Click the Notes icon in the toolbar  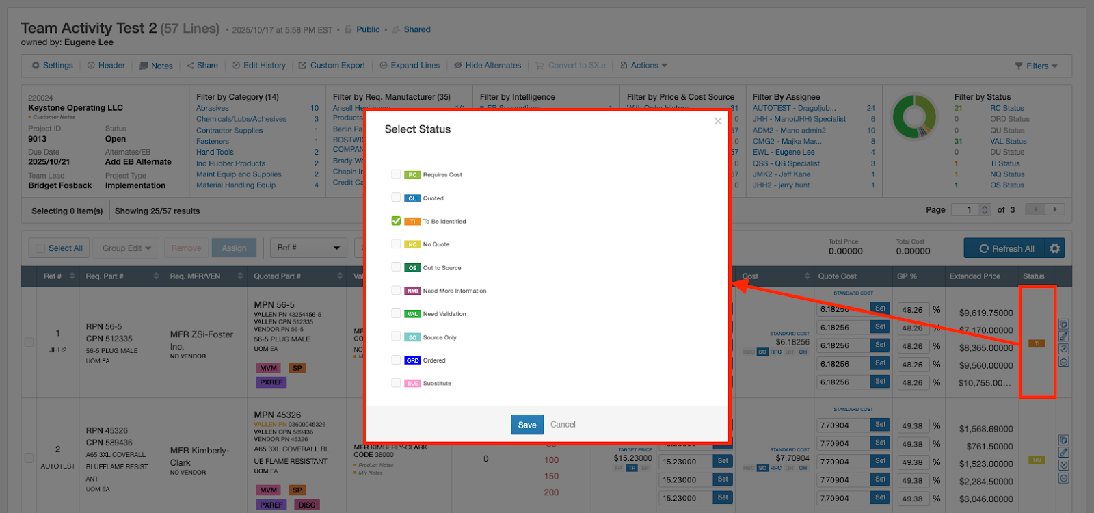tap(144, 66)
